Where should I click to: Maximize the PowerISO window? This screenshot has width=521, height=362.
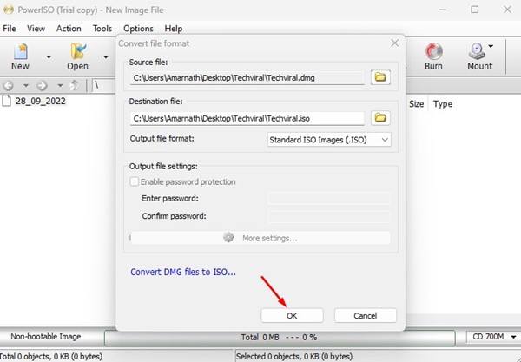coord(475,10)
